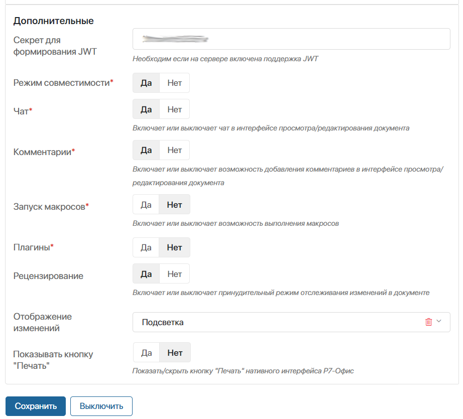Turn off Комментарии with Нет

click(175, 150)
